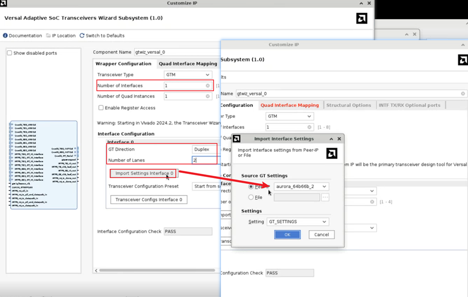The width and height of the screenshot is (468, 297).
Task: Click AMD logo in Import Interface Settings titlebar
Action: coord(237,139)
